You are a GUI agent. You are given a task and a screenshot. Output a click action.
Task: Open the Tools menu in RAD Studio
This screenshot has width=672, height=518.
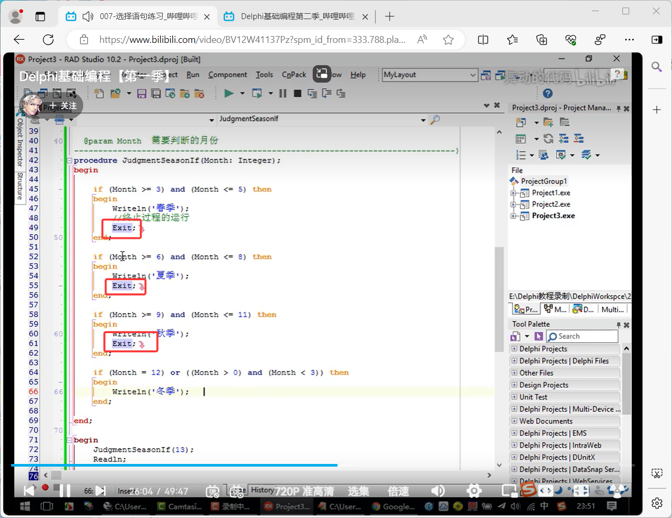pos(264,75)
